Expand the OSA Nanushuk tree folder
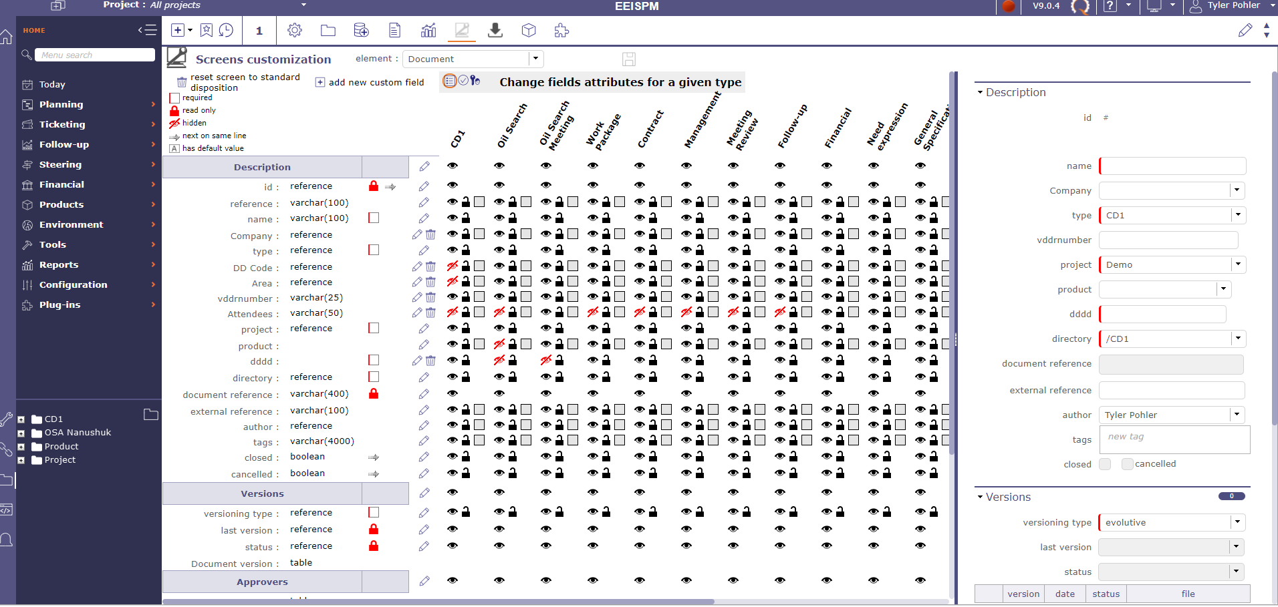The height and width of the screenshot is (607, 1278). [x=21, y=433]
